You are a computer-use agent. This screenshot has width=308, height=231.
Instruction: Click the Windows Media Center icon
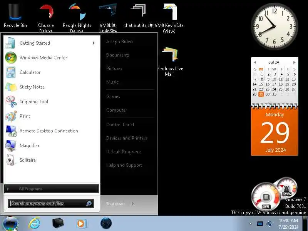tap(11, 57)
